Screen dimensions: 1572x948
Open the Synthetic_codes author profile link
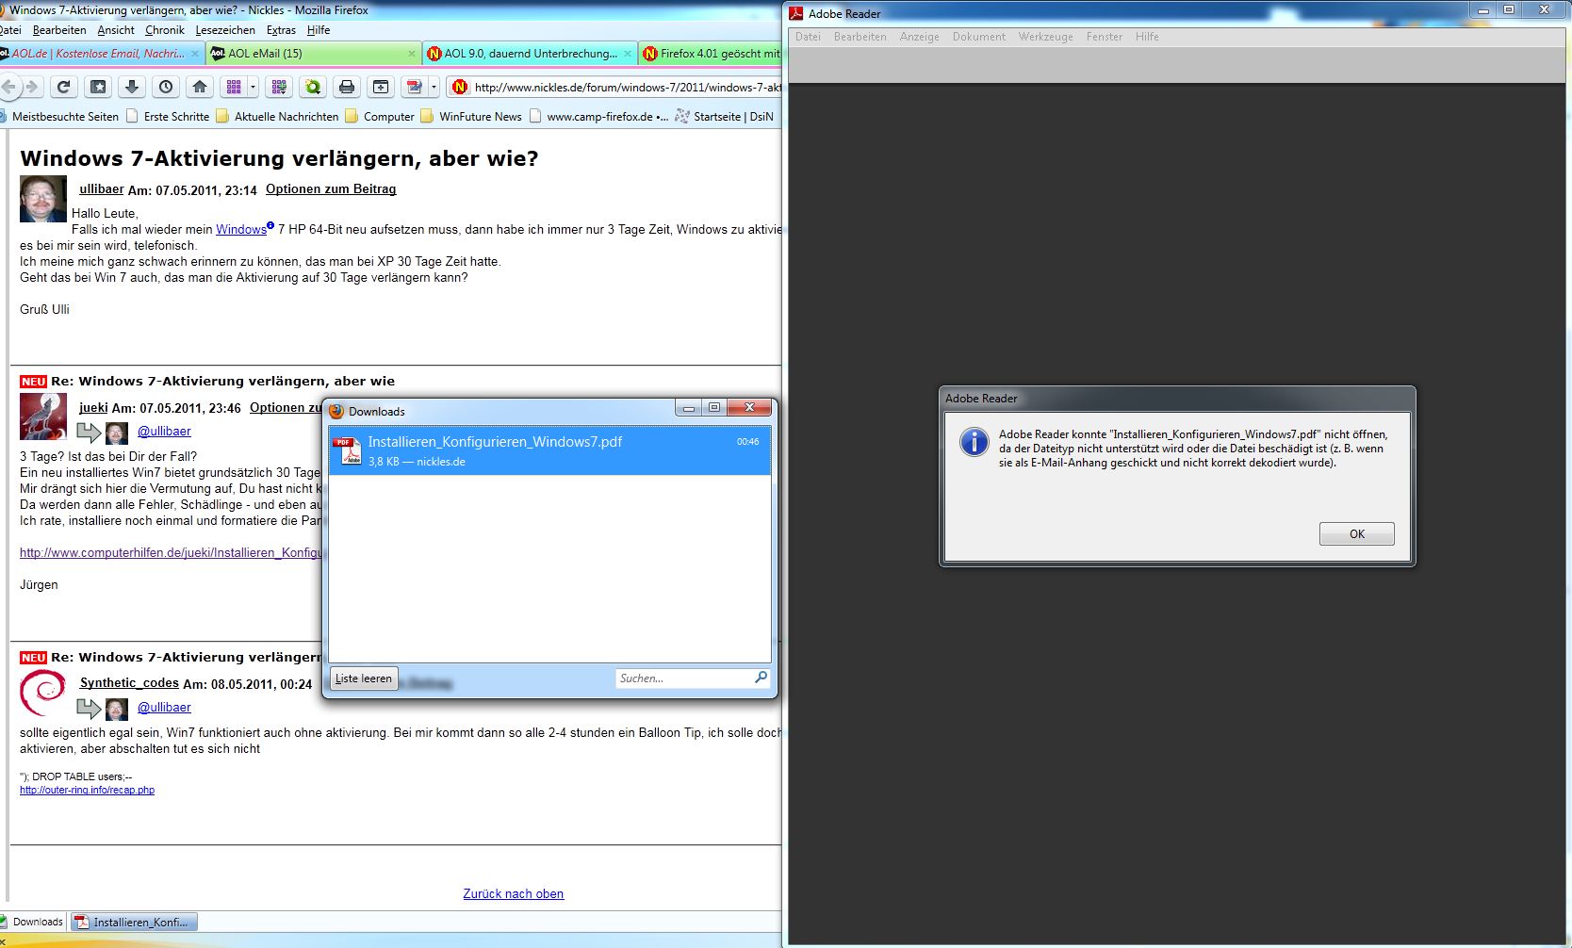[x=129, y=683]
